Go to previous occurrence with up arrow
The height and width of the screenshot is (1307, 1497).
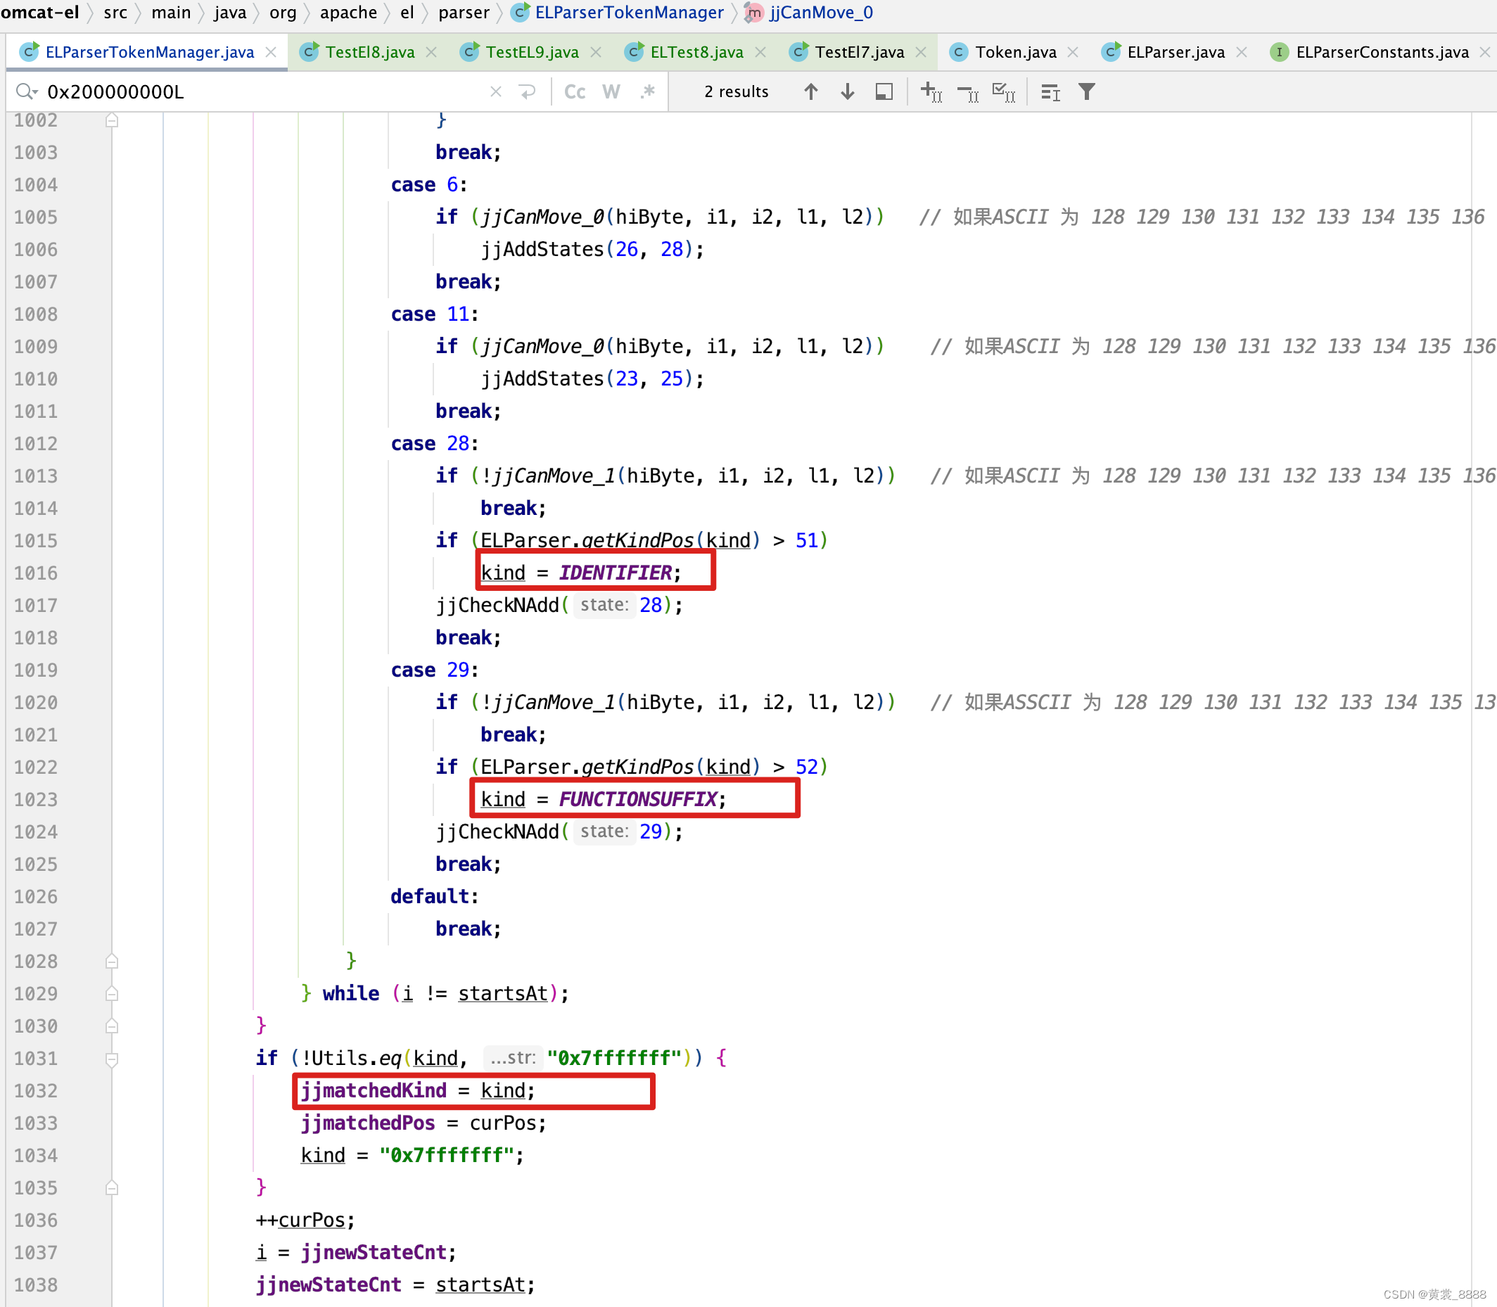pyautogui.click(x=811, y=92)
